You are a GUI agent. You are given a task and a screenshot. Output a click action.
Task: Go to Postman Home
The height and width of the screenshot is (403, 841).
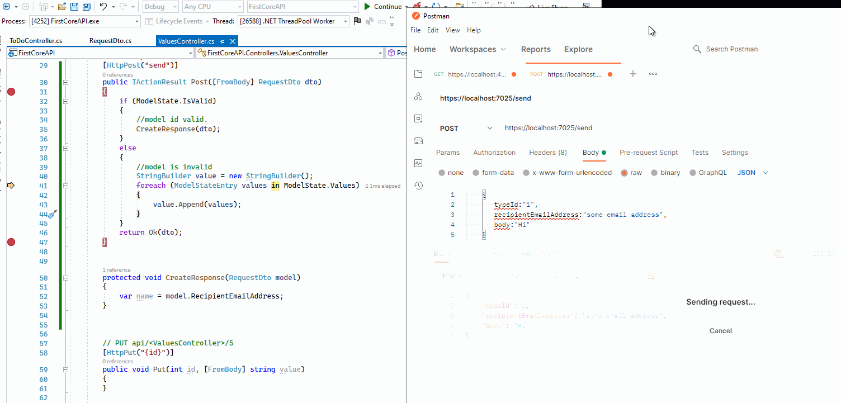(x=425, y=49)
